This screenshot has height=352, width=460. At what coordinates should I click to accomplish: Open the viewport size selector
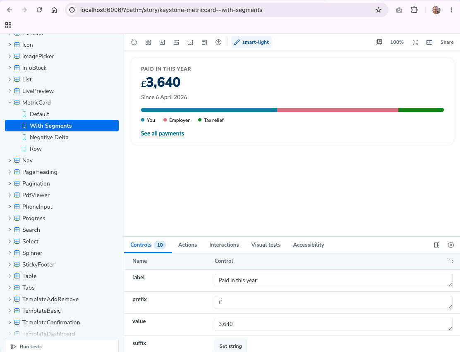click(204, 42)
